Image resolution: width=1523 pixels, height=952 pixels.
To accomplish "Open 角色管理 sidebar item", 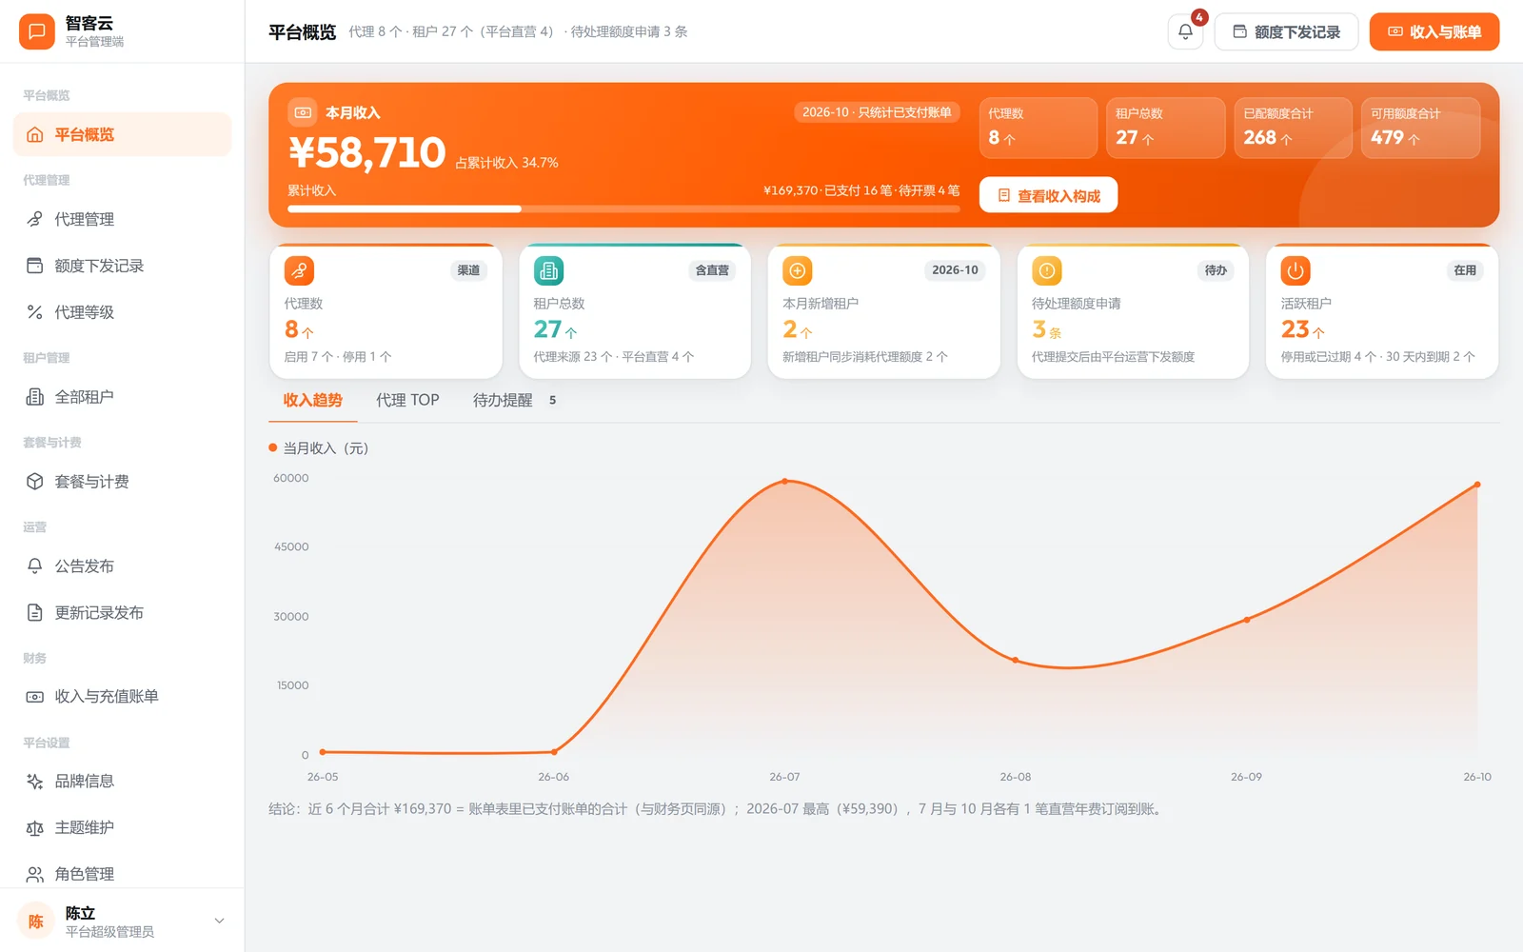I will click(x=122, y=874).
